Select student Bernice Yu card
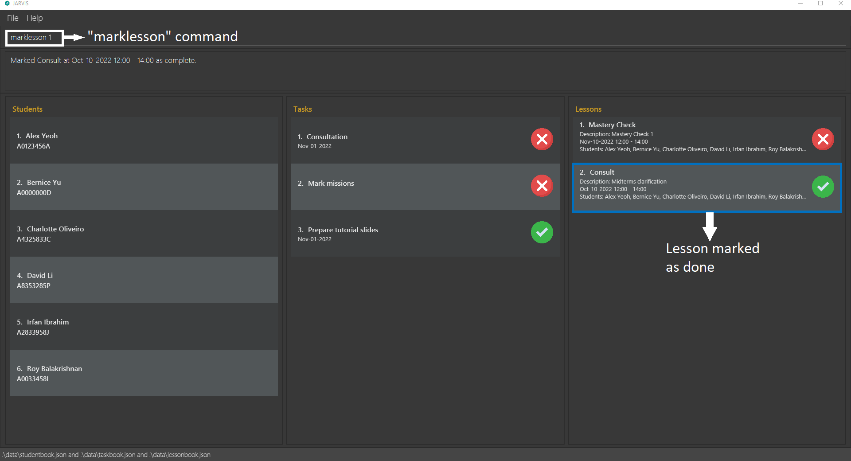The width and height of the screenshot is (851, 461). point(144,187)
